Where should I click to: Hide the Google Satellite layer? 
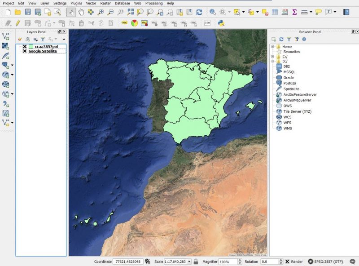25,51
